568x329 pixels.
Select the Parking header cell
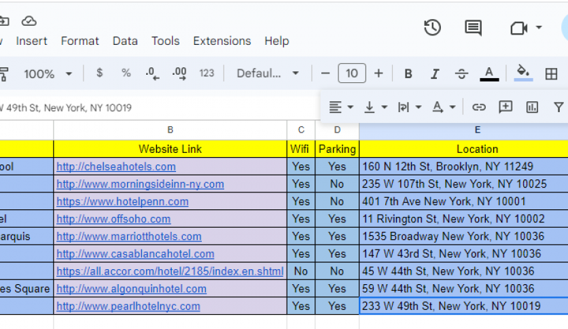click(337, 149)
